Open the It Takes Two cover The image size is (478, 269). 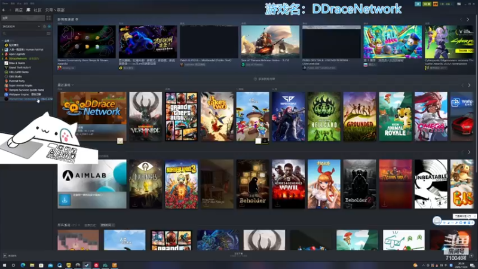(217, 117)
